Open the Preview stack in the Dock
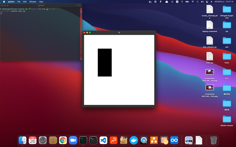This screenshot has height=147, width=236. [189, 140]
